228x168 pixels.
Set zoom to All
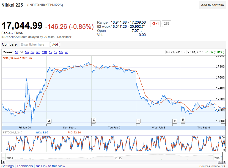tap(67, 52)
